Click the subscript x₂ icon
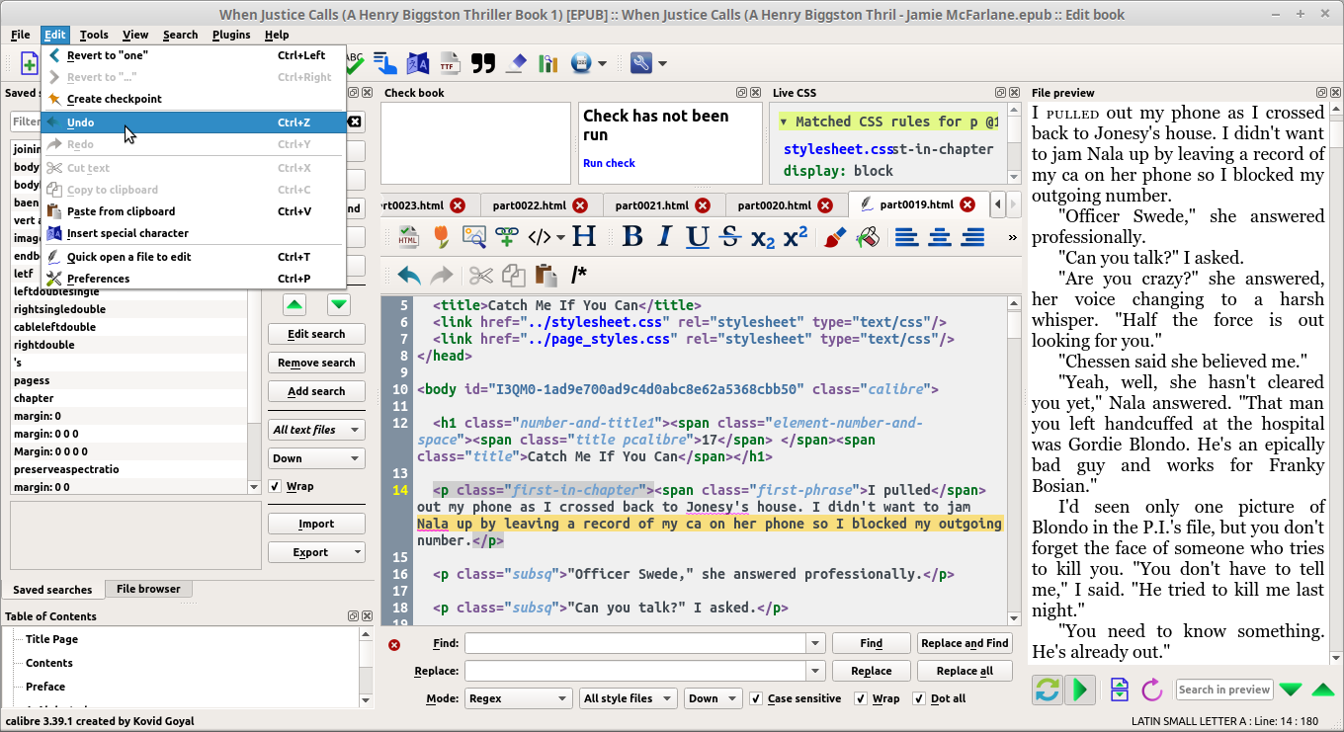 pos(762,237)
